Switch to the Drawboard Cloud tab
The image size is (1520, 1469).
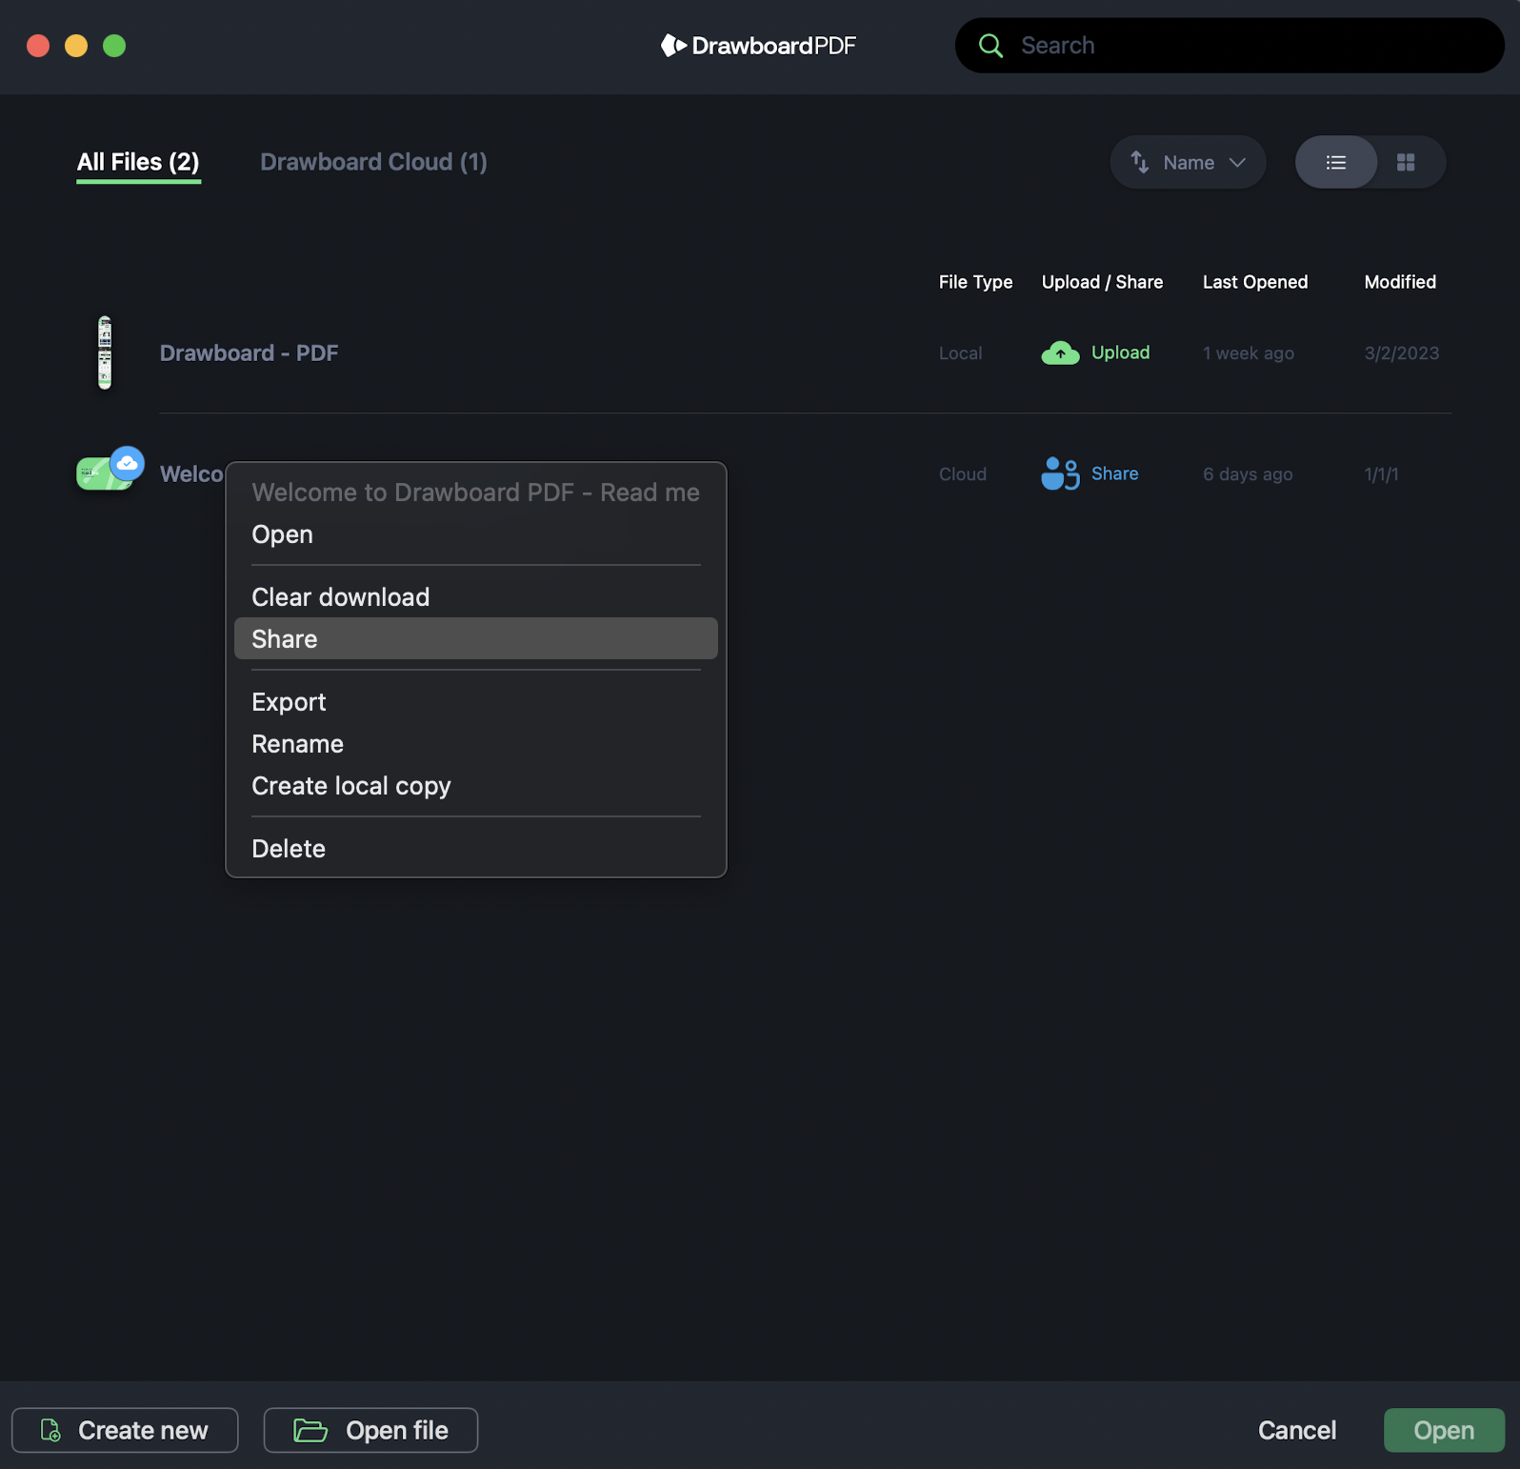373,162
